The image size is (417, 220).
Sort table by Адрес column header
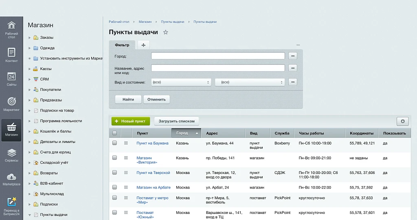[x=223, y=133]
